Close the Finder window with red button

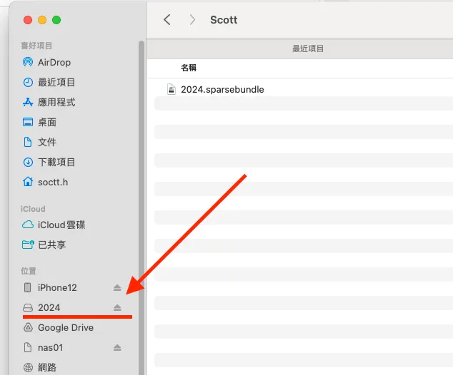[x=28, y=20]
